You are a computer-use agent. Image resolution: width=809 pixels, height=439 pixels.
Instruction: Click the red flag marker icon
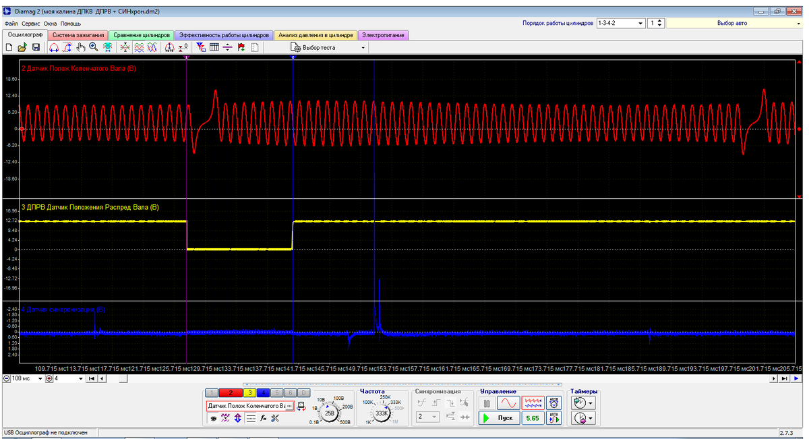click(x=241, y=47)
